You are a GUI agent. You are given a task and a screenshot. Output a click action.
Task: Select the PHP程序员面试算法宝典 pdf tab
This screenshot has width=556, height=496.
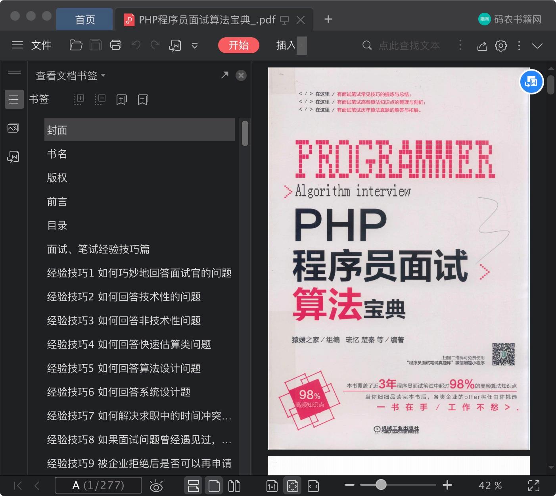(x=207, y=19)
